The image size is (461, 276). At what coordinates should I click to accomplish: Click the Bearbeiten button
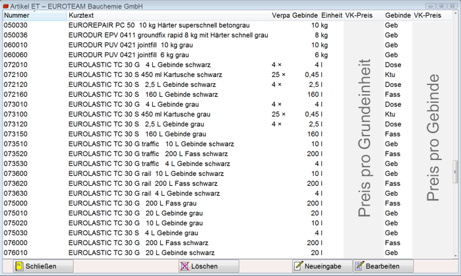pos(383,266)
